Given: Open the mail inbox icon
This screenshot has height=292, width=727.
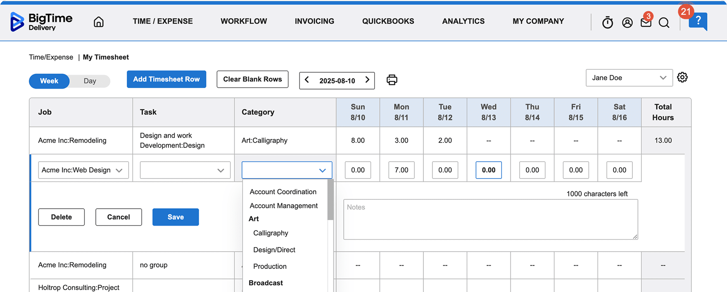Looking at the screenshot, I should [646, 22].
